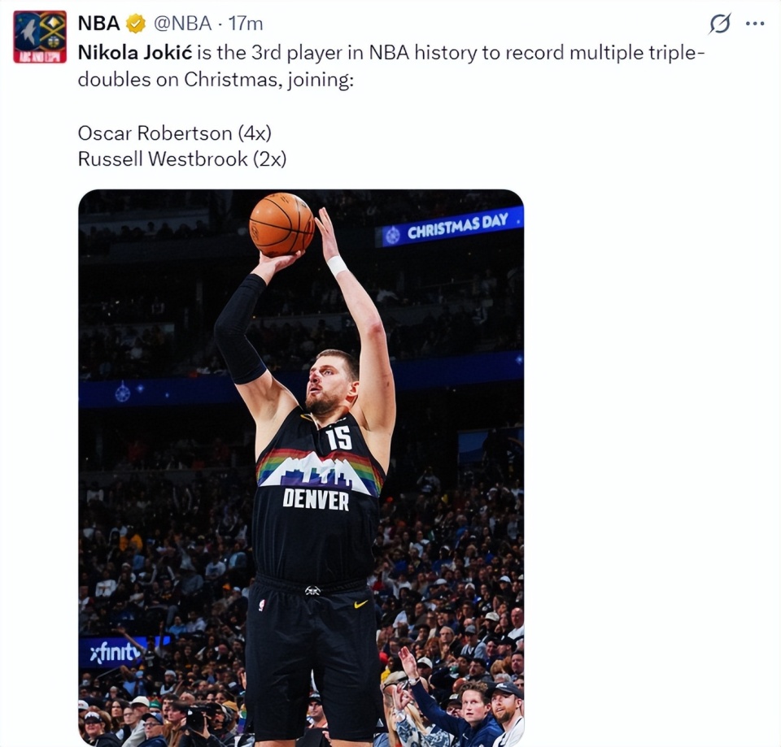
Task: Open the attached Jokić photo
Action: [x=301, y=468]
